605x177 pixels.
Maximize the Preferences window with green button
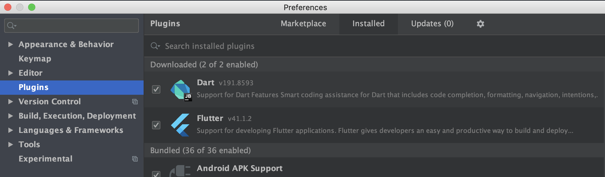(32, 7)
